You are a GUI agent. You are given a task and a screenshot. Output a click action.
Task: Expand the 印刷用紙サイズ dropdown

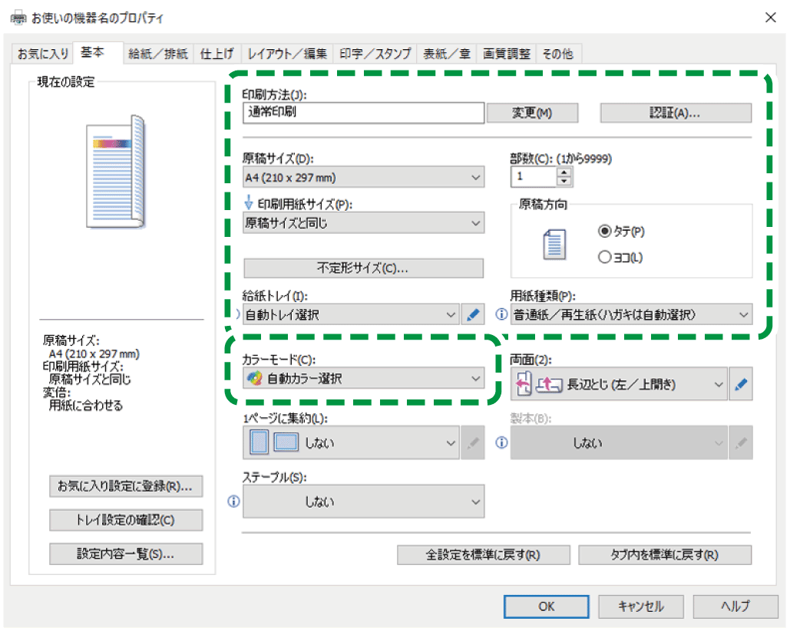click(x=363, y=223)
